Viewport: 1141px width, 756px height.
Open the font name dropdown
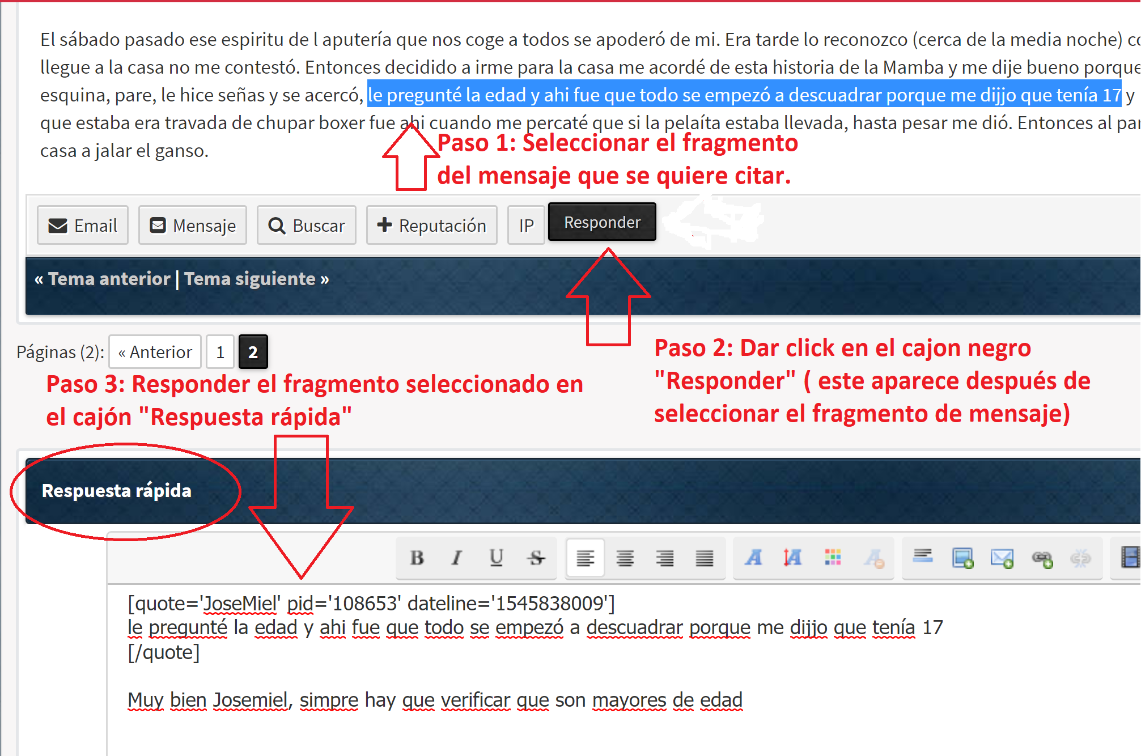[753, 558]
